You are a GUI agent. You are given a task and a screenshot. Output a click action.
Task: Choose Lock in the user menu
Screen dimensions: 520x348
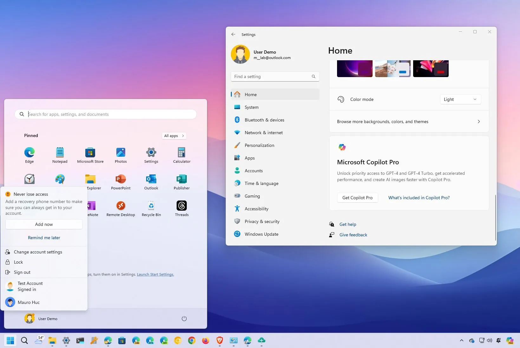click(44, 262)
